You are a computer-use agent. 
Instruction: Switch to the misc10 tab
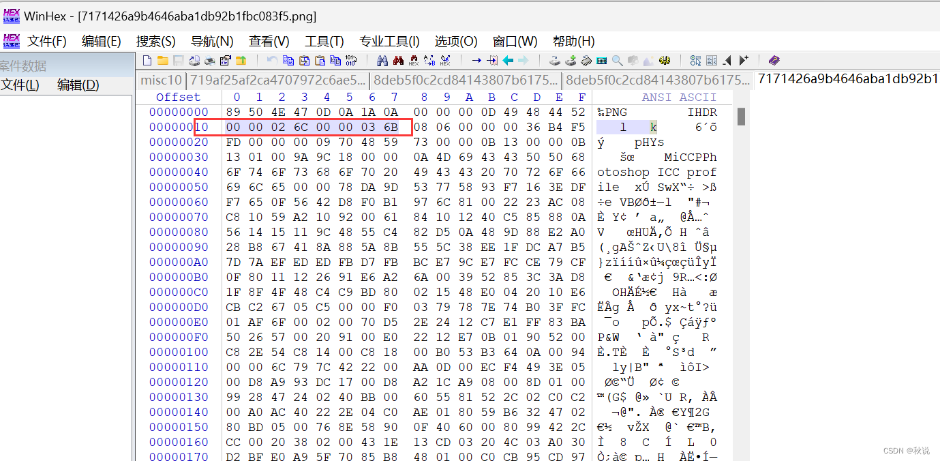click(x=161, y=80)
